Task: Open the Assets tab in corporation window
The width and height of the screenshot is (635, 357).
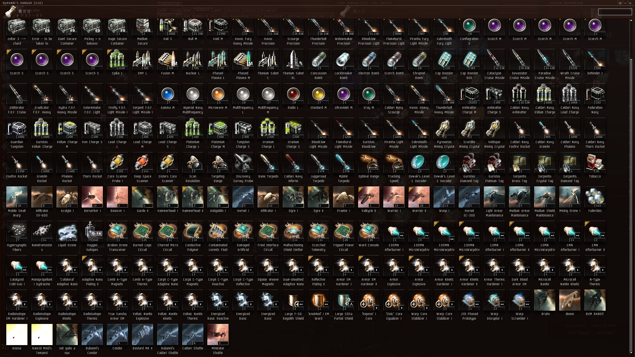Action: (250, 11)
